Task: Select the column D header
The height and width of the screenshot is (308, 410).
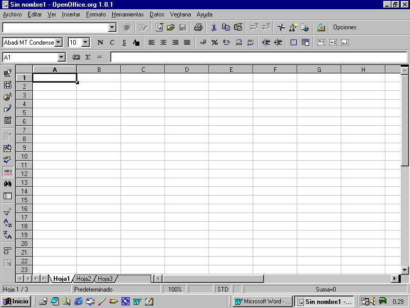Action: (x=187, y=69)
